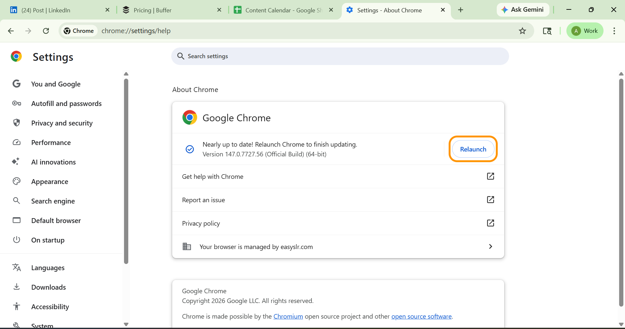Click the open source software link

tap(421, 316)
